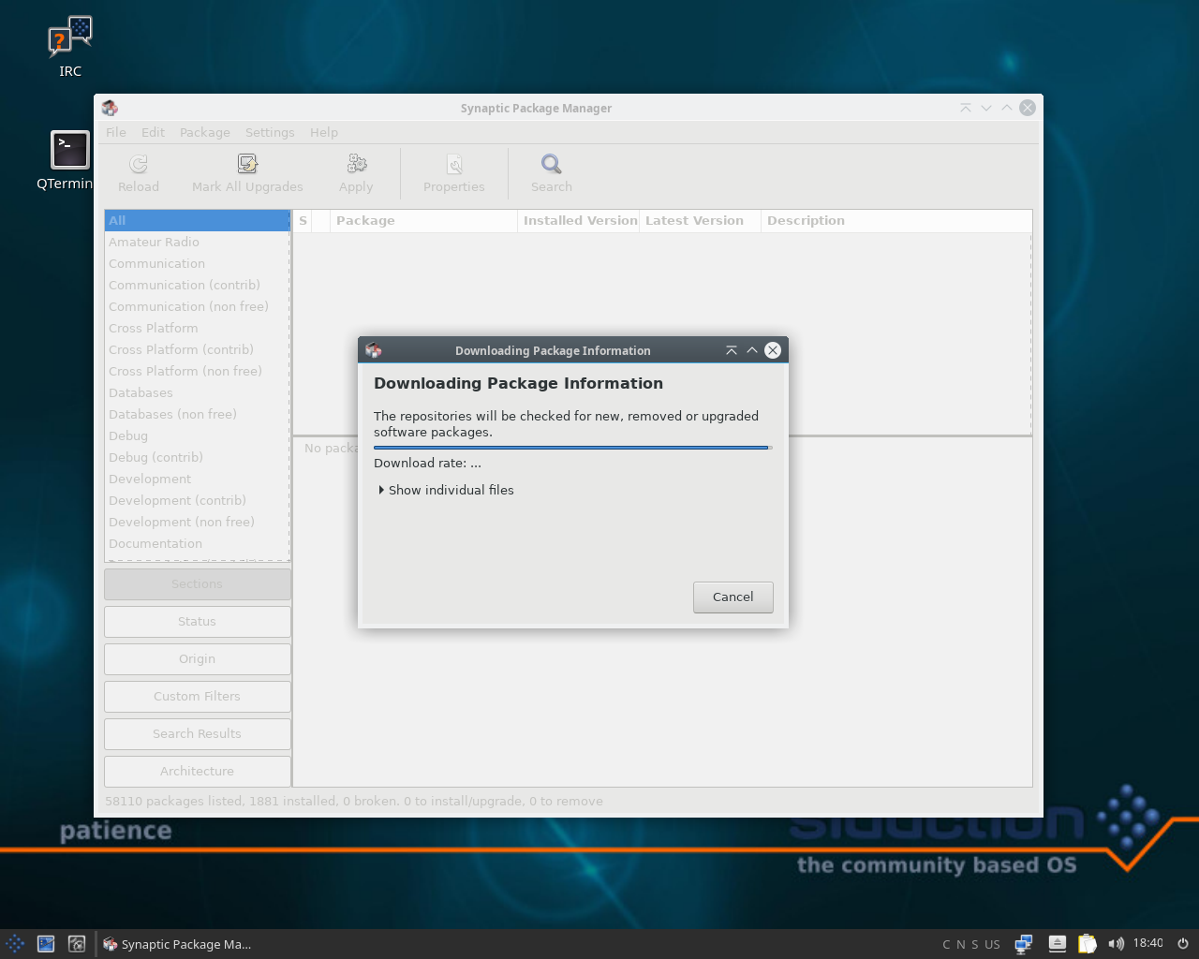The height and width of the screenshot is (959, 1199).
Task: Click the second taskbar launcher icon
Action: pyautogui.click(x=46, y=944)
